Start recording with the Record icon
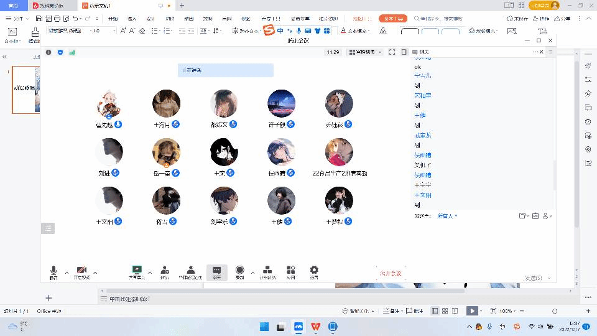 (239, 271)
